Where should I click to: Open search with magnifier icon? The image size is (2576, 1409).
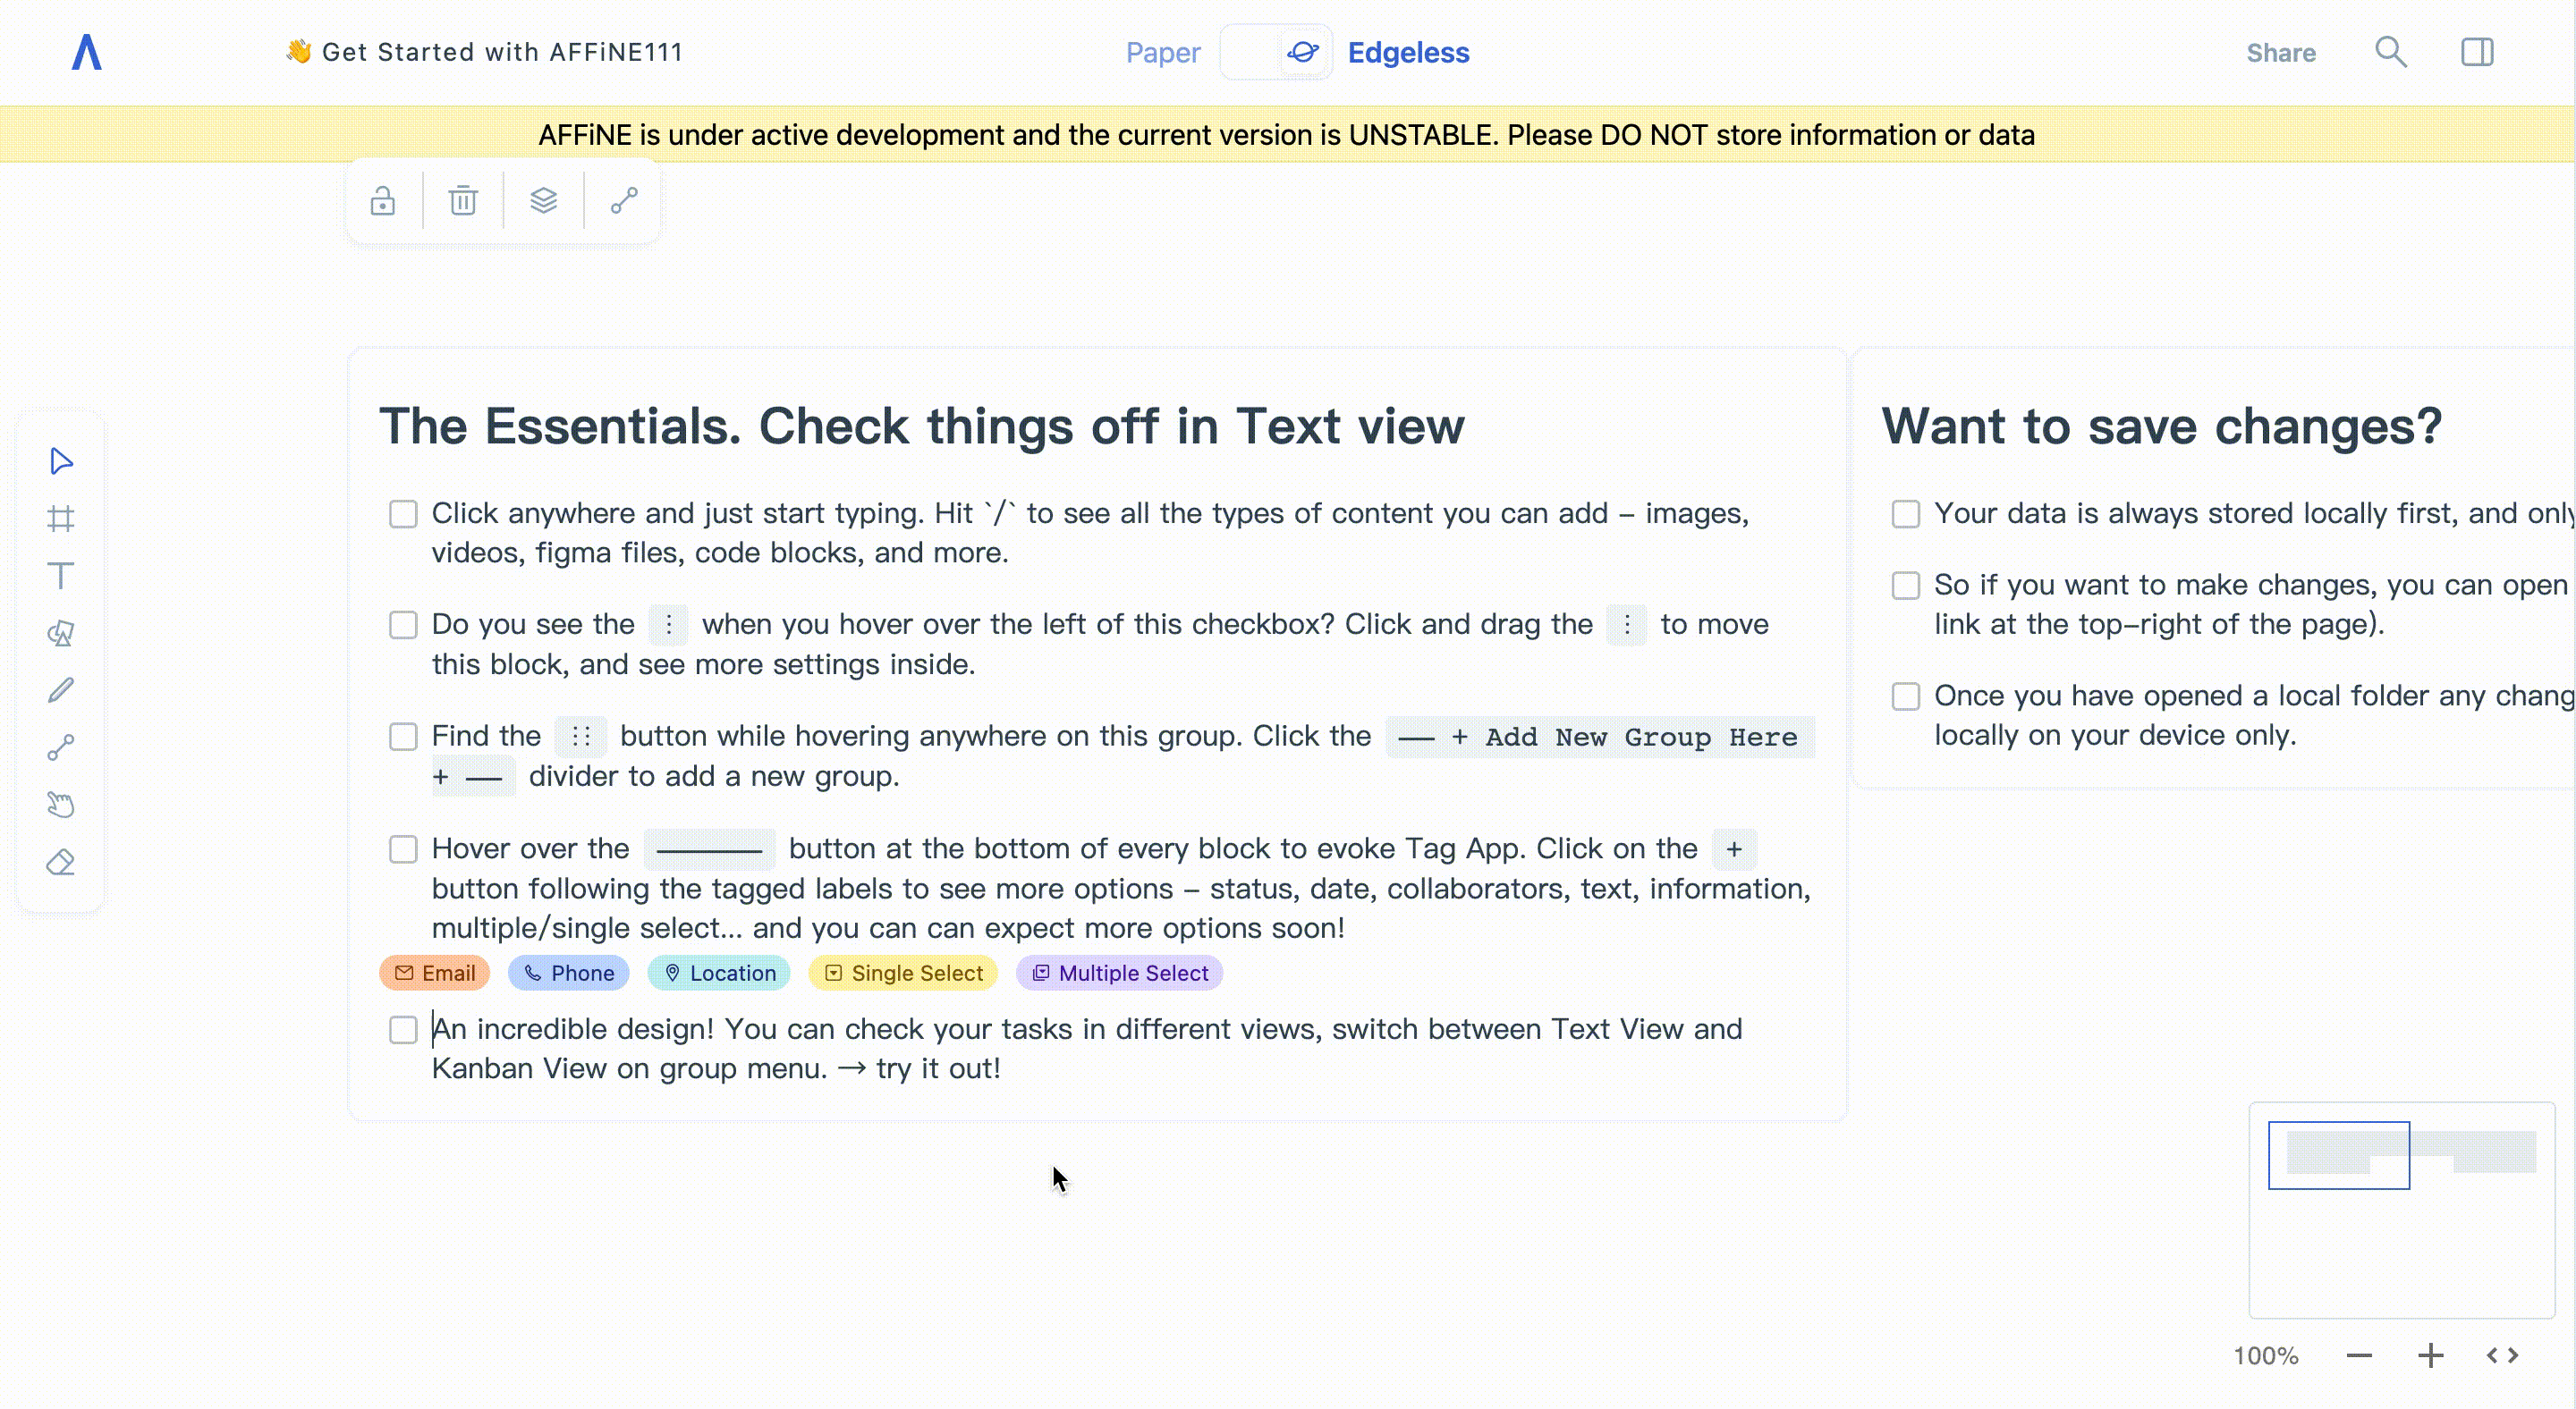point(2391,52)
